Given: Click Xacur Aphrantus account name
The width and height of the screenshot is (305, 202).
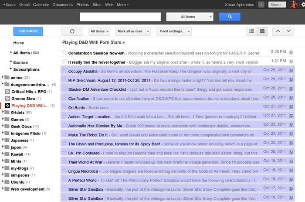Looking at the screenshot, I should [x=239, y=5].
